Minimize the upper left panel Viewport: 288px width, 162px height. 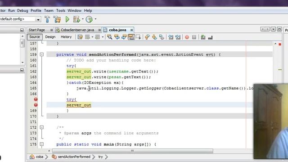[22, 30]
